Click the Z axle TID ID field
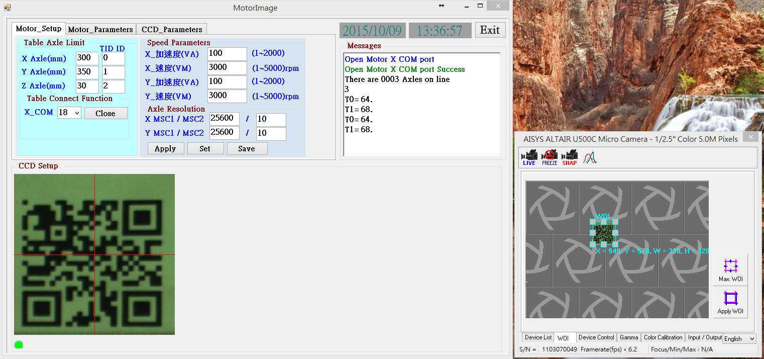This screenshot has width=764, height=359. tap(113, 86)
